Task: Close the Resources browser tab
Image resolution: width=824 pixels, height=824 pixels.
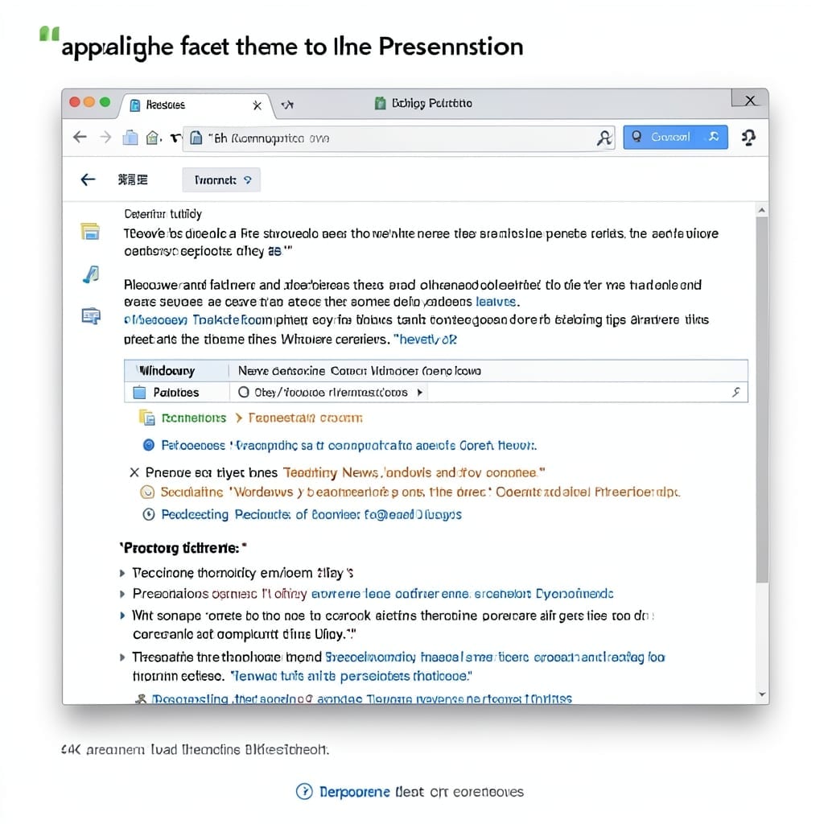Action: tap(257, 105)
